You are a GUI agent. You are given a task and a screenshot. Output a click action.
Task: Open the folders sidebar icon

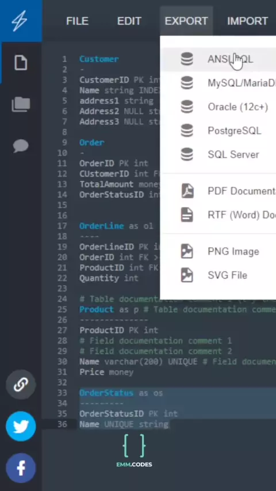coord(21,104)
